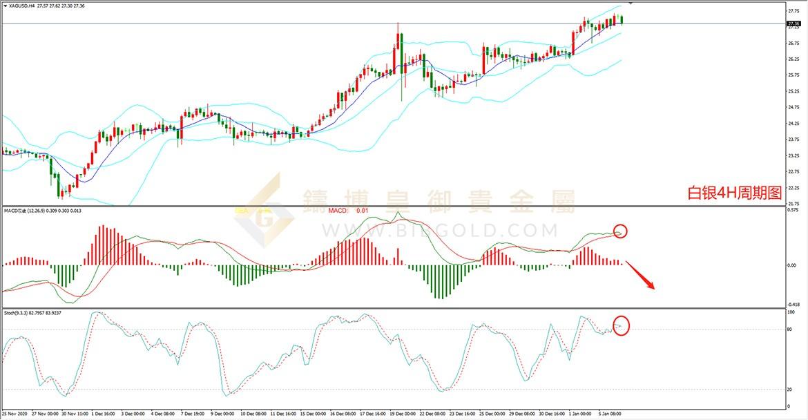Click the 5 Jan 08:00 time axis label
Screen dimensions: 808x420
(610, 414)
